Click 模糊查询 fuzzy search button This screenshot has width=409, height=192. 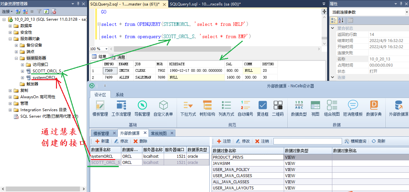point(356,141)
